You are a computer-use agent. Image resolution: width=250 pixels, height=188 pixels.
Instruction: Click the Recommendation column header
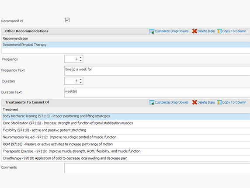click(126, 38)
